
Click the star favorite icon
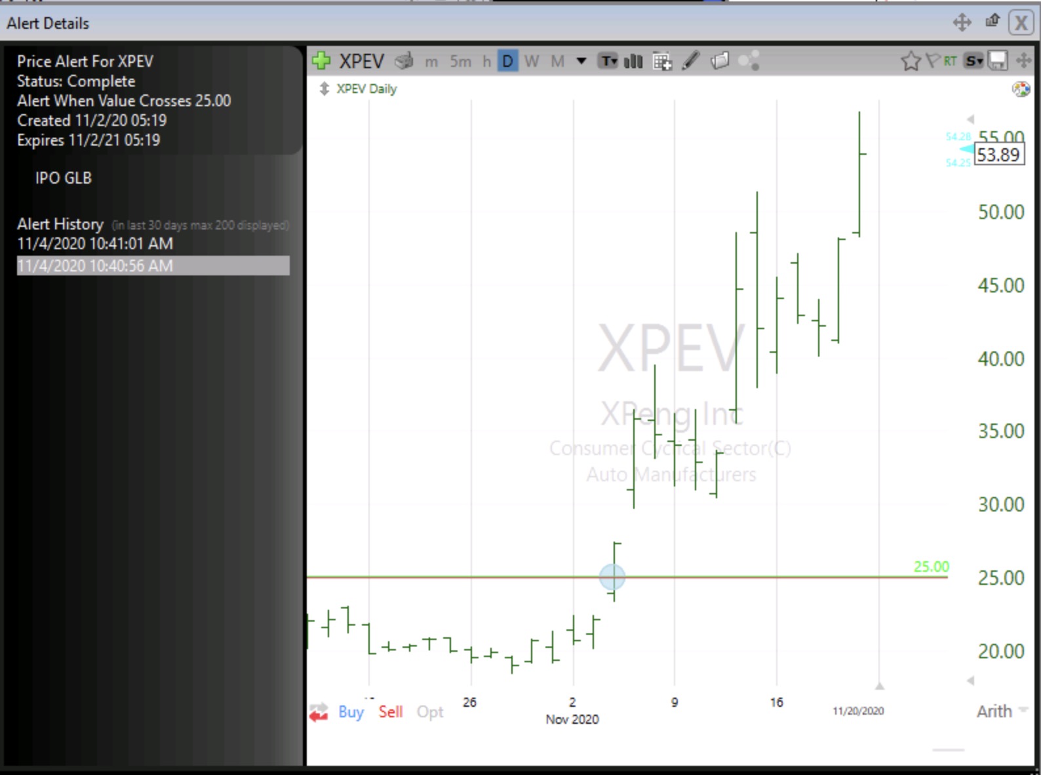910,61
